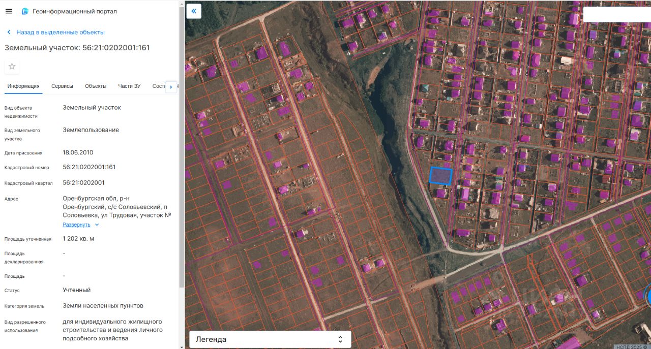This screenshot has width=651, height=349.
Task: Collapse the side panel with double-chevron button
Action: (194, 11)
